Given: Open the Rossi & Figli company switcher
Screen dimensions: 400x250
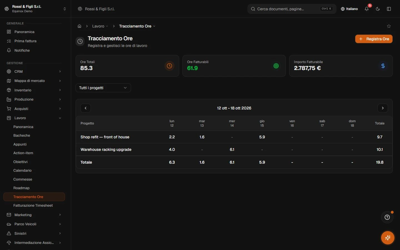Looking at the screenshot, I should point(35,9).
